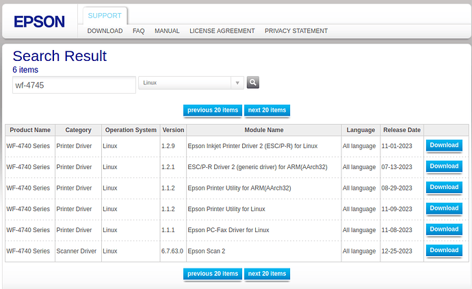Download the Epson Scan 2 scanner driver
This screenshot has height=289, width=472.
[x=444, y=251]
